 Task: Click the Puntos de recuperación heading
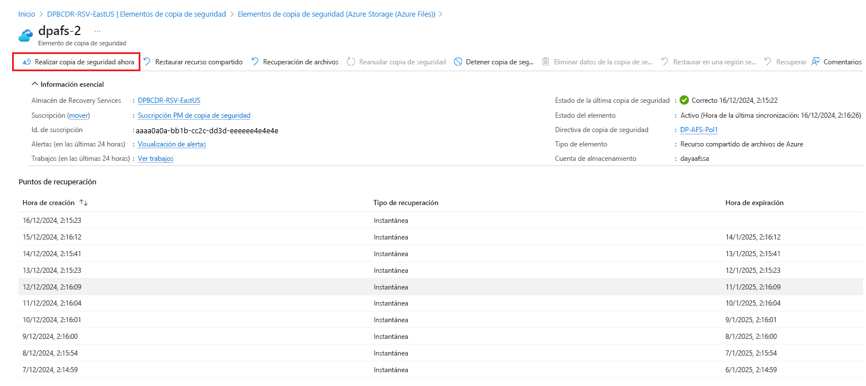point(58,182)
